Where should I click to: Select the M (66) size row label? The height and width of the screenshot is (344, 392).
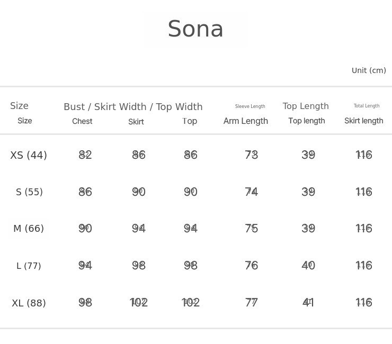pos(29,229)
